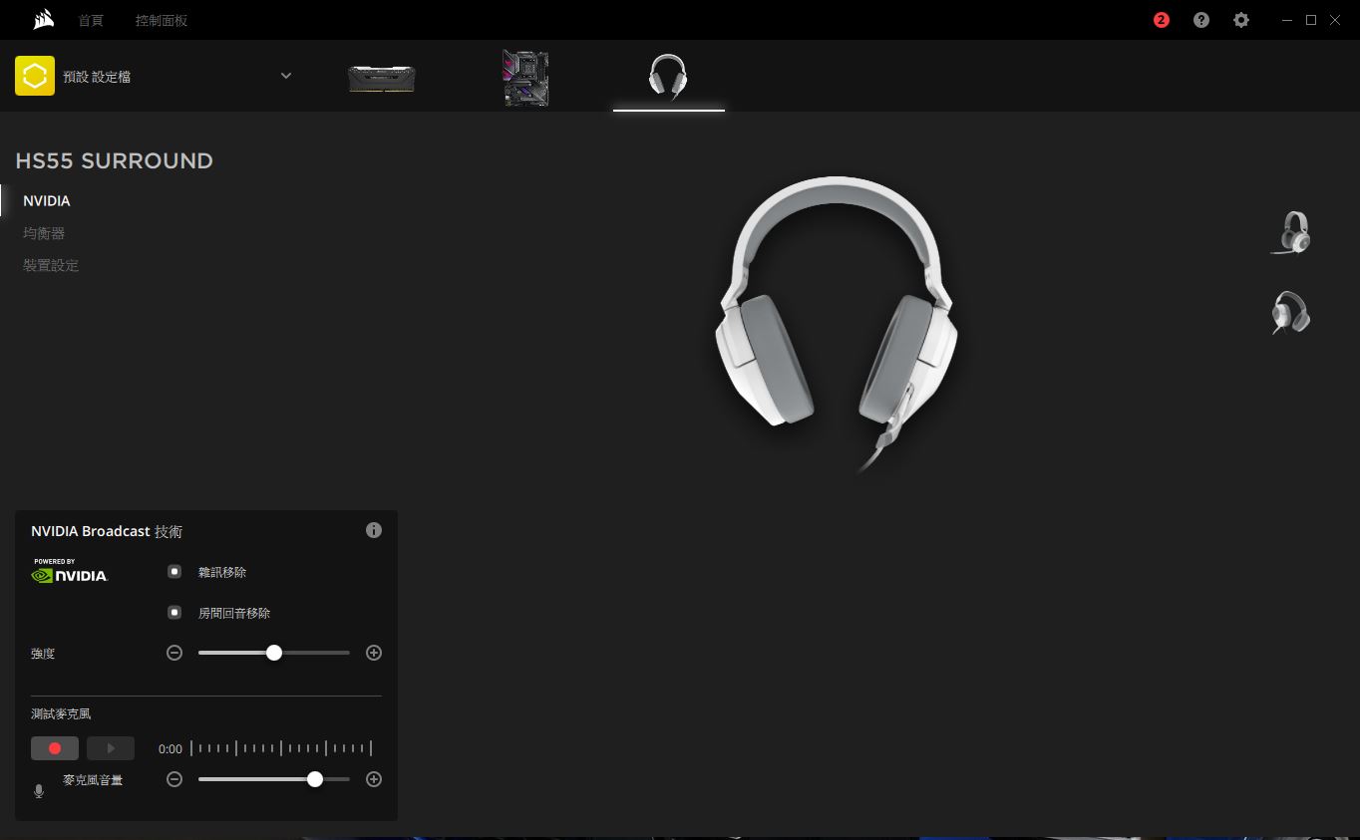1360x840 pixels.
Task: Click the HS55 SURROUND title text
Action: pyautogui.click(x=115, y=160)
